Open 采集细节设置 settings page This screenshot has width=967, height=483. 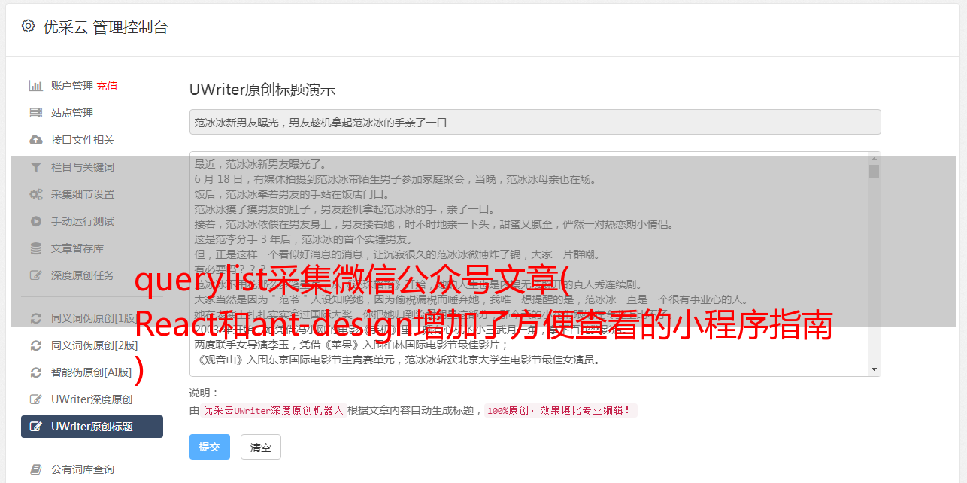83,194
